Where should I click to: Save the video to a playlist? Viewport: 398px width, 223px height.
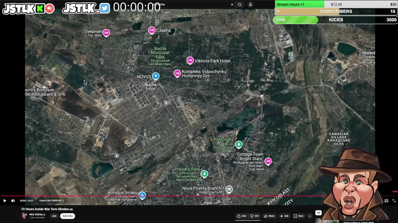pos(298,216)
